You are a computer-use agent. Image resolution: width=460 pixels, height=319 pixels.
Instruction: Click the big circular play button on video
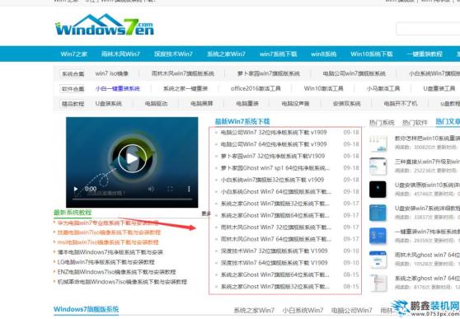[x=132, y=158]
